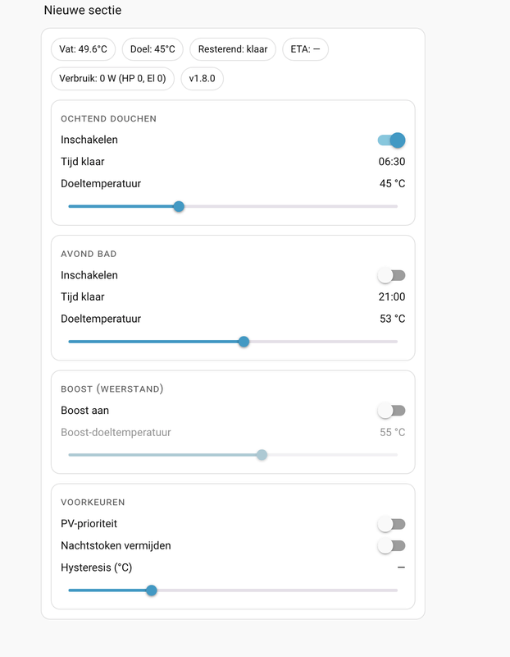Toggle Nachtstoken vermijden on
Screen dimensions: 510x657
(x=392, y=545)
